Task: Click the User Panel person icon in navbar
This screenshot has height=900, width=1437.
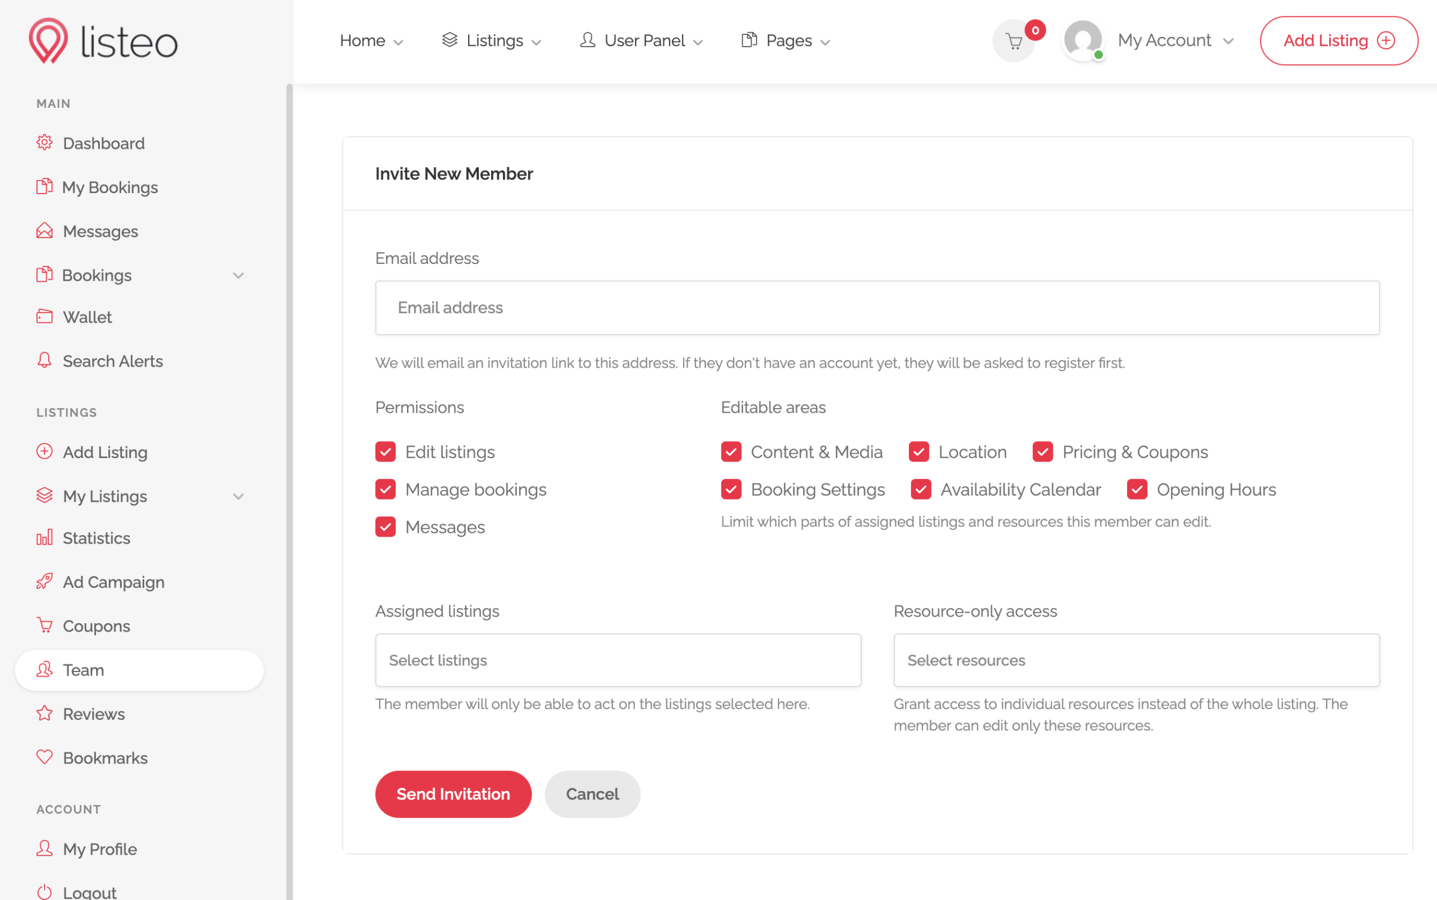Action: click(x=588, y=40)
